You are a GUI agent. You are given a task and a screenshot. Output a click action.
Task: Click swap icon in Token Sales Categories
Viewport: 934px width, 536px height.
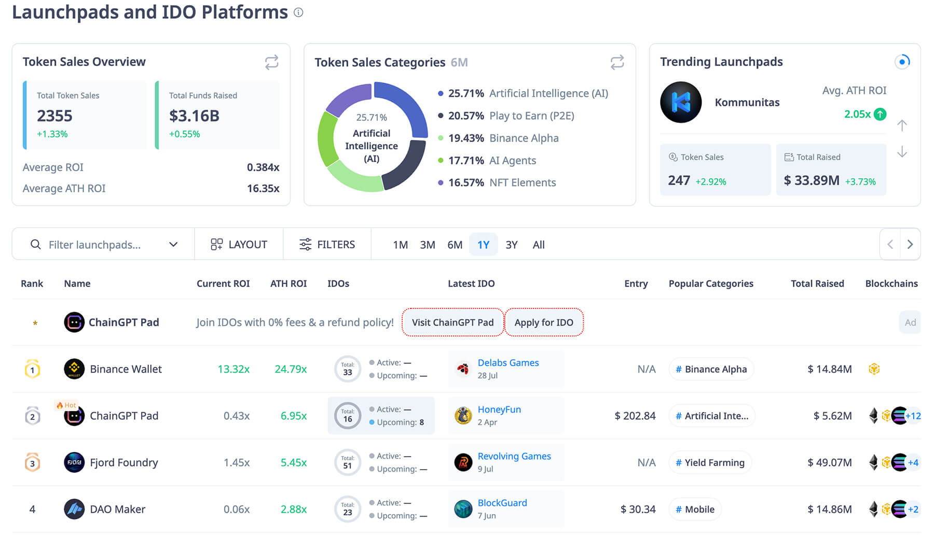pyautogui.click(x=617, y=63)
